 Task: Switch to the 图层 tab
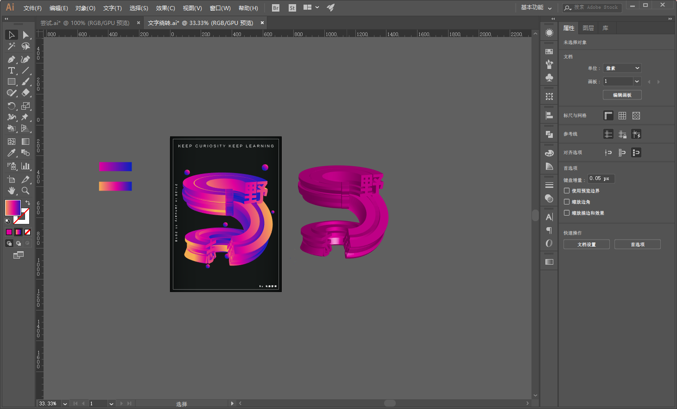coord(588,28)
